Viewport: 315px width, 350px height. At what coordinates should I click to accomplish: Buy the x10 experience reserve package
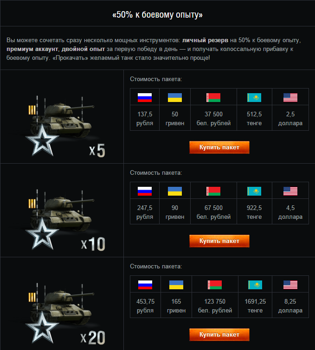[x=219, y=241]
